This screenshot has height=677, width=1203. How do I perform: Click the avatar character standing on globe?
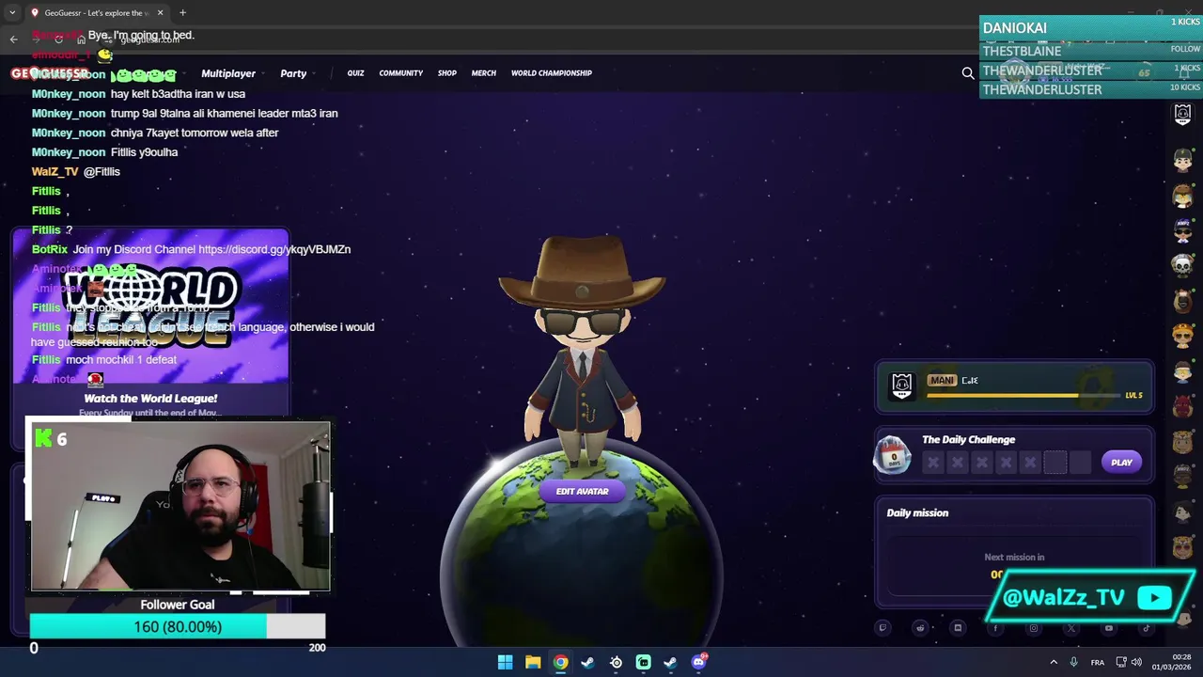point(583,353)
